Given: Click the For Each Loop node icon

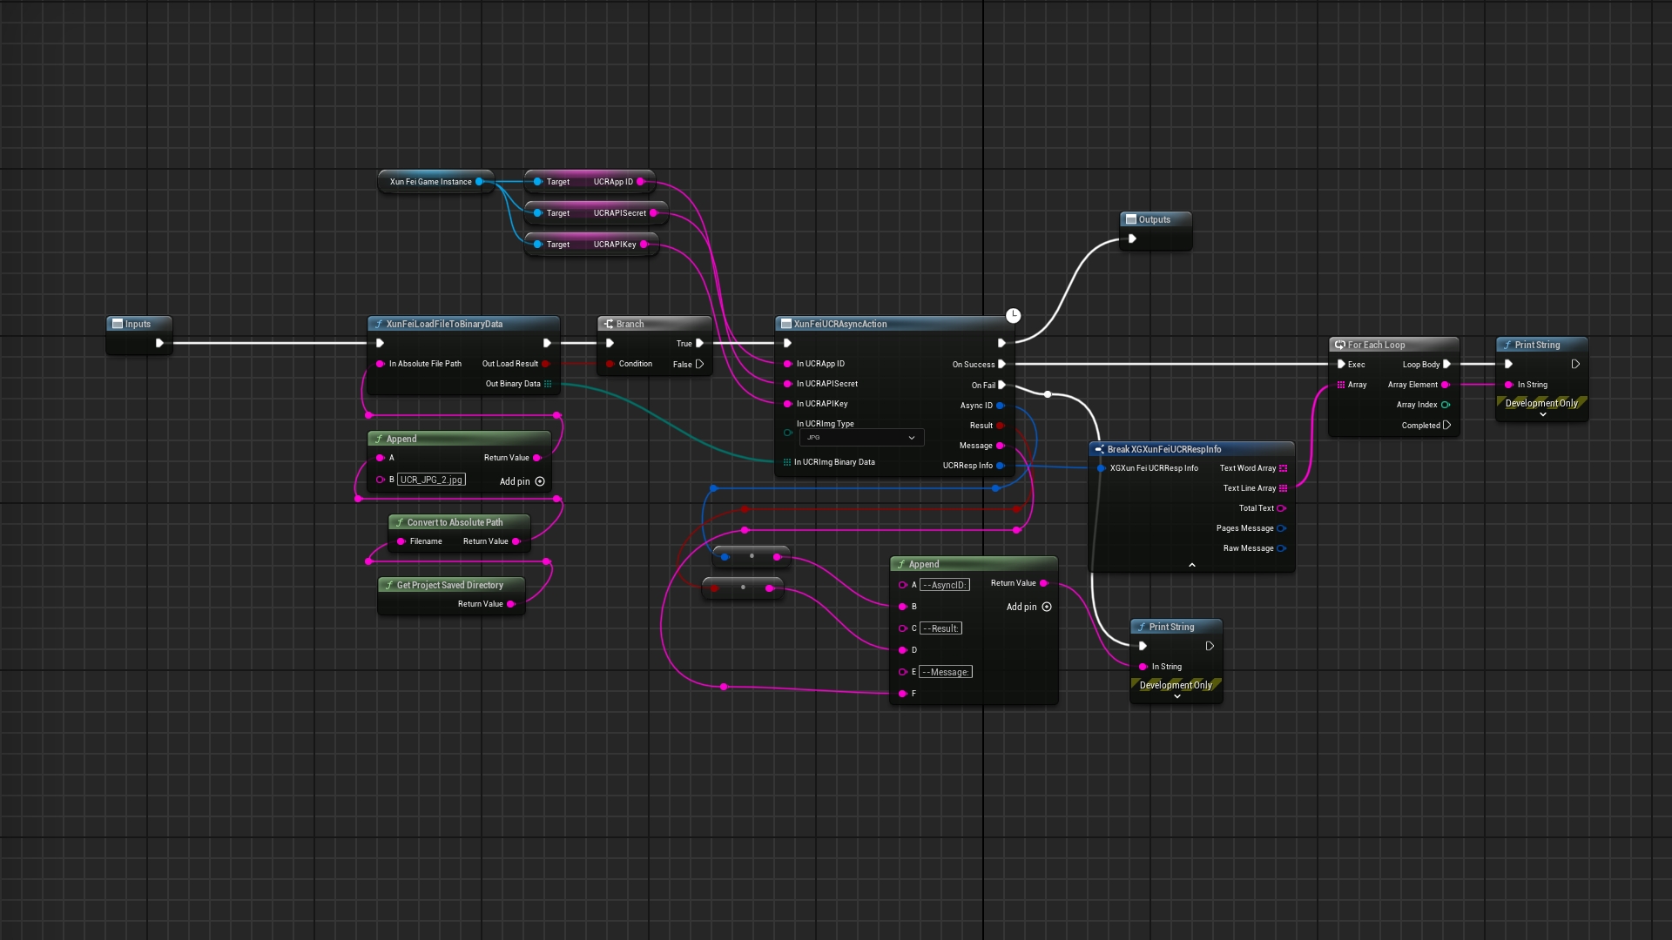Looking at the screenshot, I should tap(1340, 345).
